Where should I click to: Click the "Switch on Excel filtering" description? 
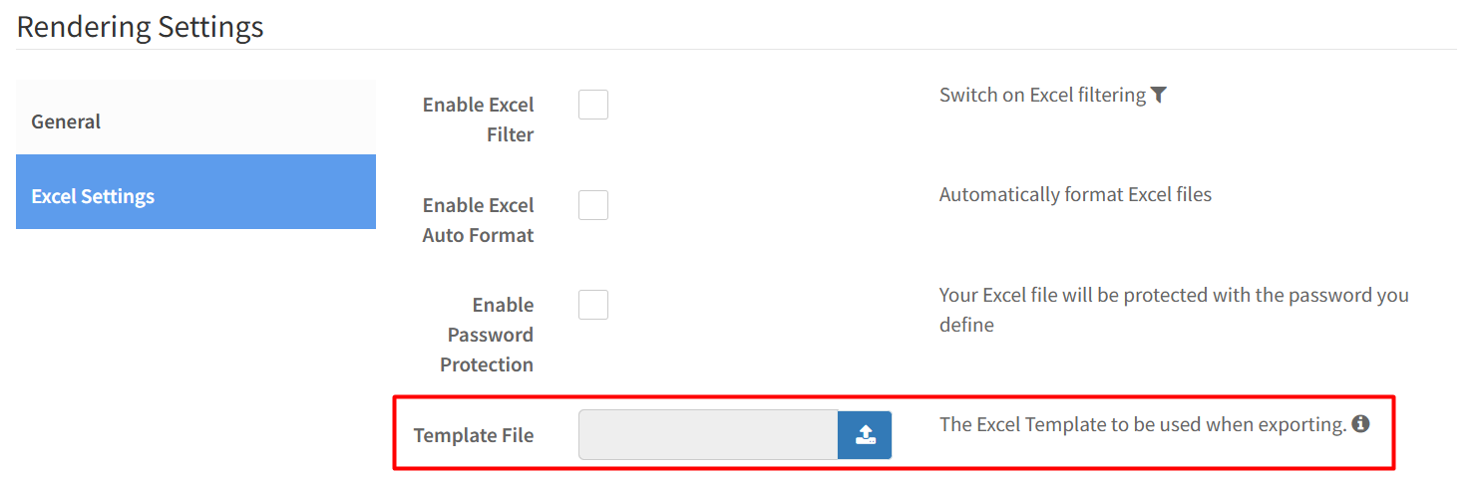tap(1042, 95)
